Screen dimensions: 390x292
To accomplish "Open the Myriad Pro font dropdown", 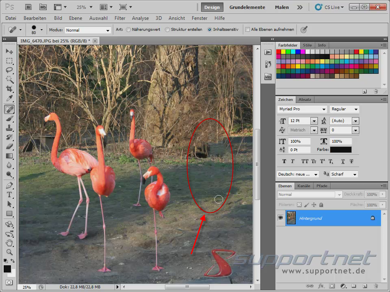I will [324, 109].
